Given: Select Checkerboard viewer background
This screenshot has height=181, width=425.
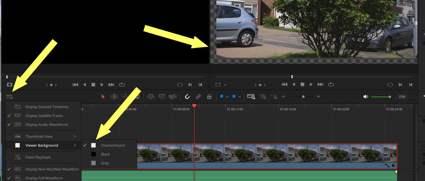Looking at the screenshot, I should tap(109, 145).
